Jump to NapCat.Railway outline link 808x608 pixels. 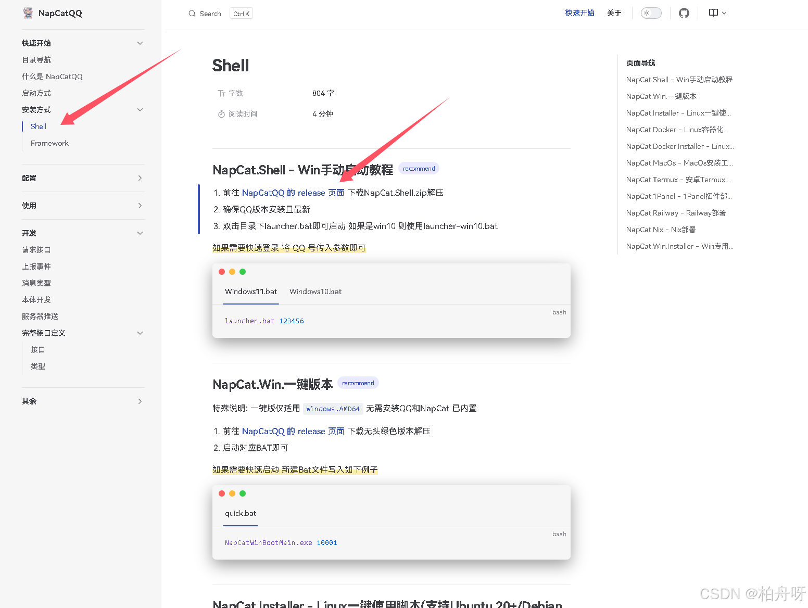676,213
